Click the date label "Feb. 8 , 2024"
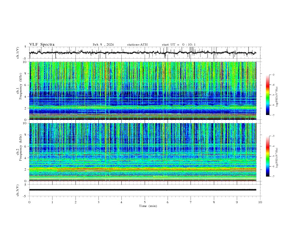Screen dimensions: 293x227 (103, 45)
